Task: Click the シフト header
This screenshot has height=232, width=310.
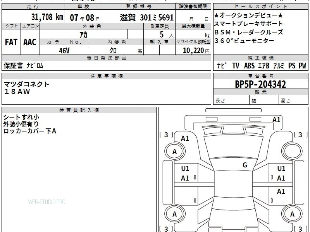Action: (11, 26)
